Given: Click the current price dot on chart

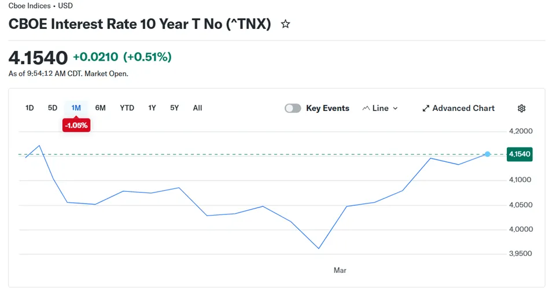Looking at the screenshot, I should coord(488,154).
